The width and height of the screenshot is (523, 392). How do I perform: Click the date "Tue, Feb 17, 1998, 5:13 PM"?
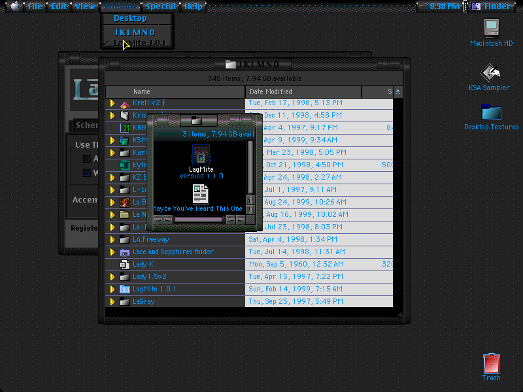pos(295,103)
